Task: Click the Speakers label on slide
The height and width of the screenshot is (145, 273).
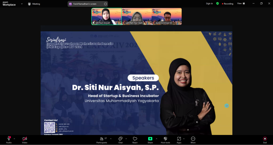Action: (143, 78)
